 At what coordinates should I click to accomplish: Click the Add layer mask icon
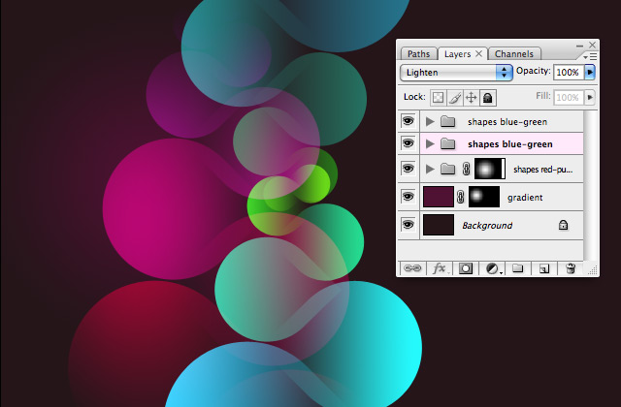466,268
